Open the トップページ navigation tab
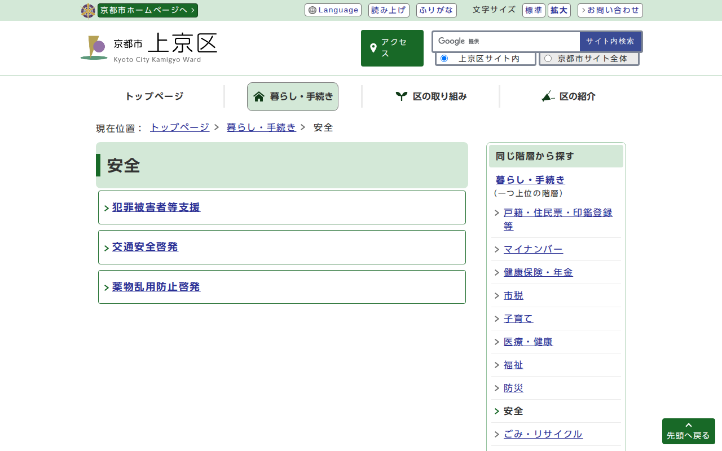The width and height of the screenshot is (722, 451). coord(154,96)
